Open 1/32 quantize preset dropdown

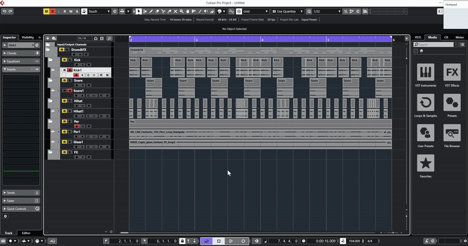[x=327, y=11]
